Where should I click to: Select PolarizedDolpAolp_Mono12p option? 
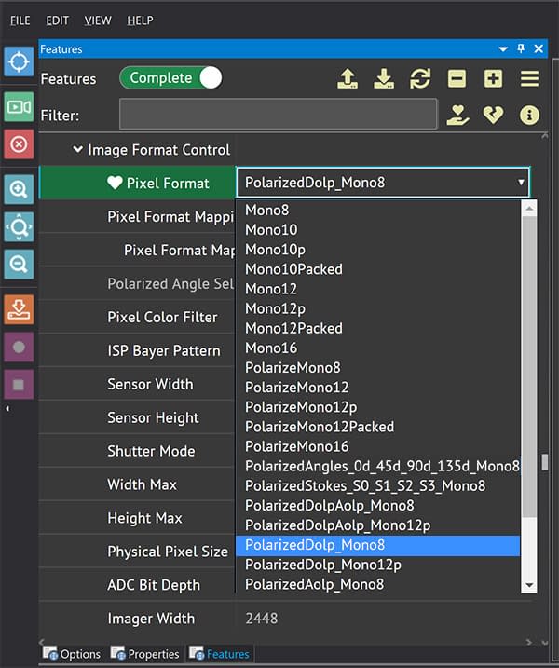tap(378, 525)
